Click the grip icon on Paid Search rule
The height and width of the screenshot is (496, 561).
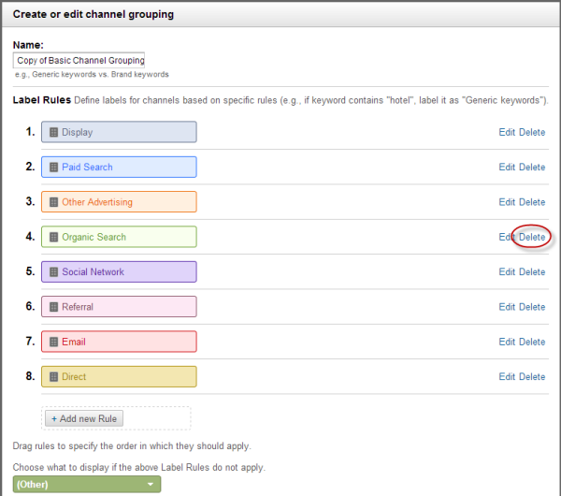[53, 168]
